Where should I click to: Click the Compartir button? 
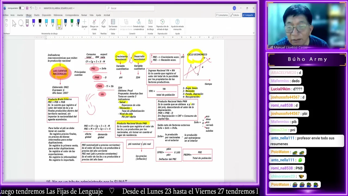click(248, 15)
